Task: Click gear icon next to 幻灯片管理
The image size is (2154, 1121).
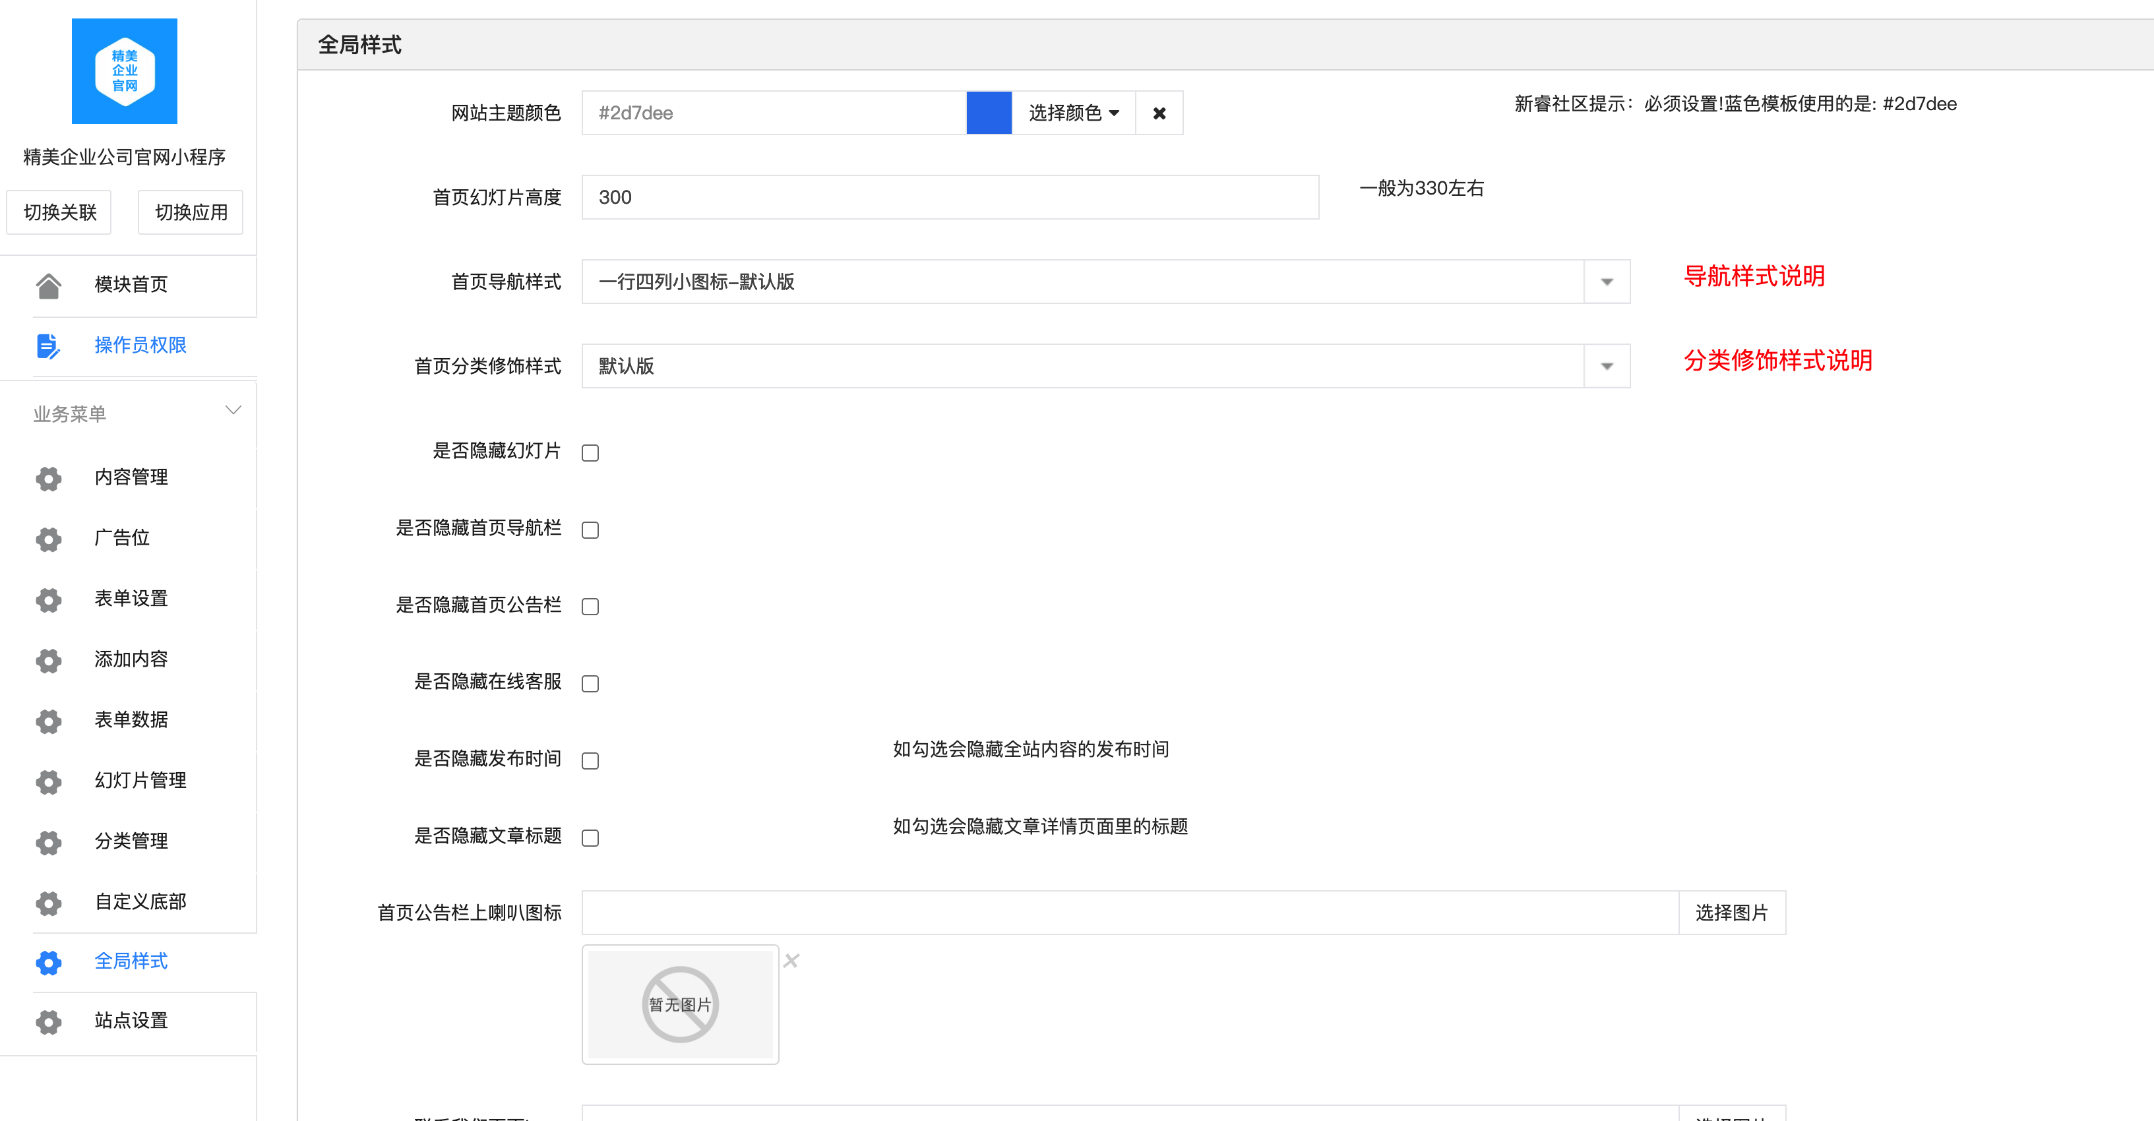Action: click(49, 781)
